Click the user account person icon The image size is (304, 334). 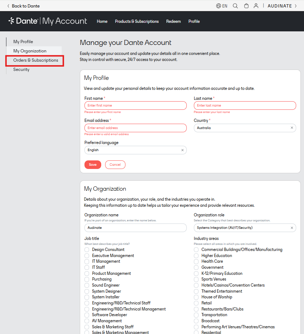[x=256, y=6]
